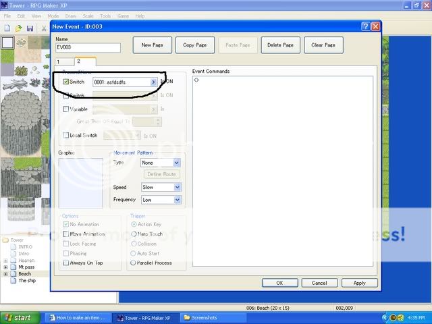
Task: Click the Apply button
Action: click(360, 283)
